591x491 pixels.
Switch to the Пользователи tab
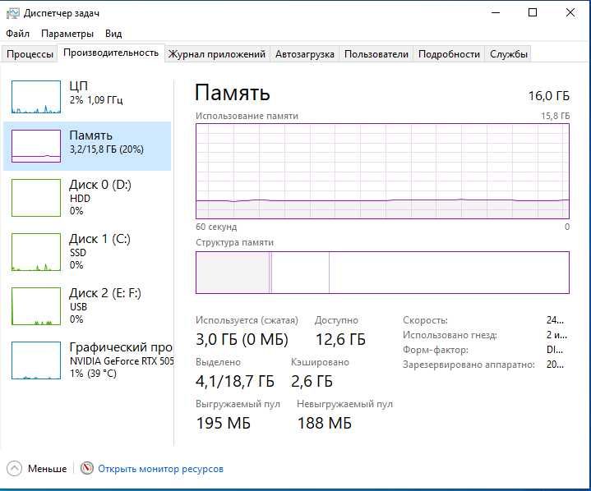click(x=376, y=54)
